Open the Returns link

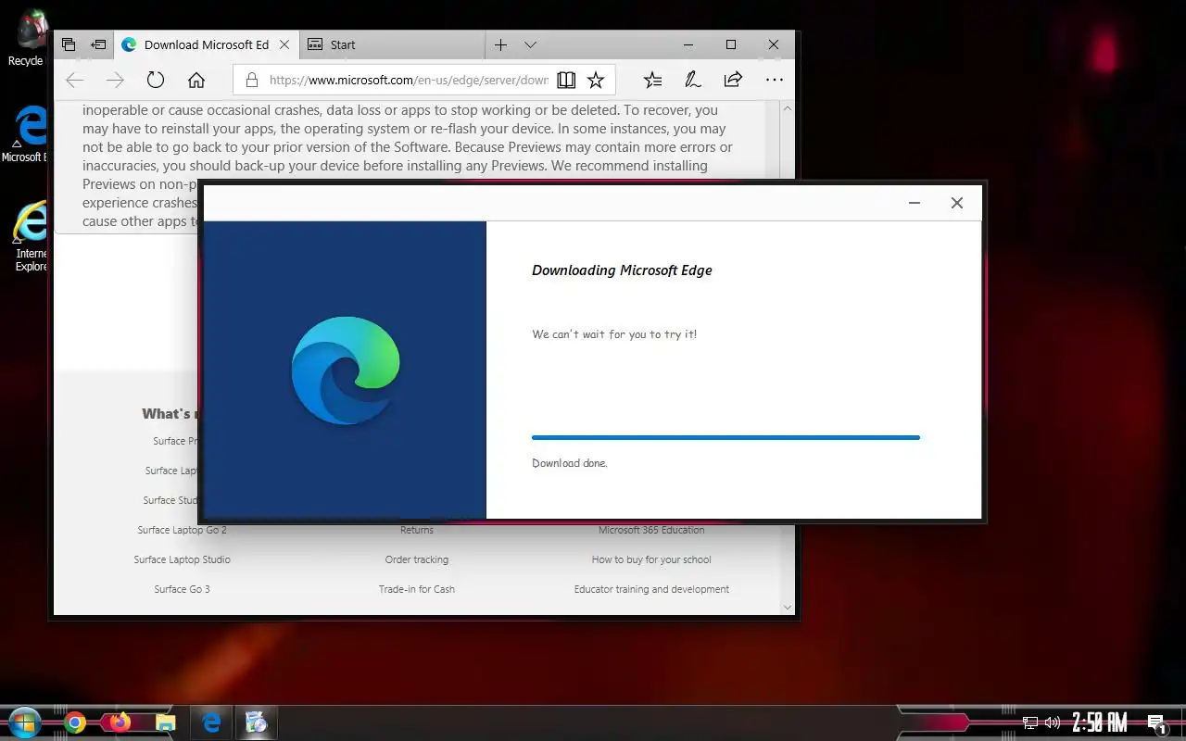tap(417, 530)
